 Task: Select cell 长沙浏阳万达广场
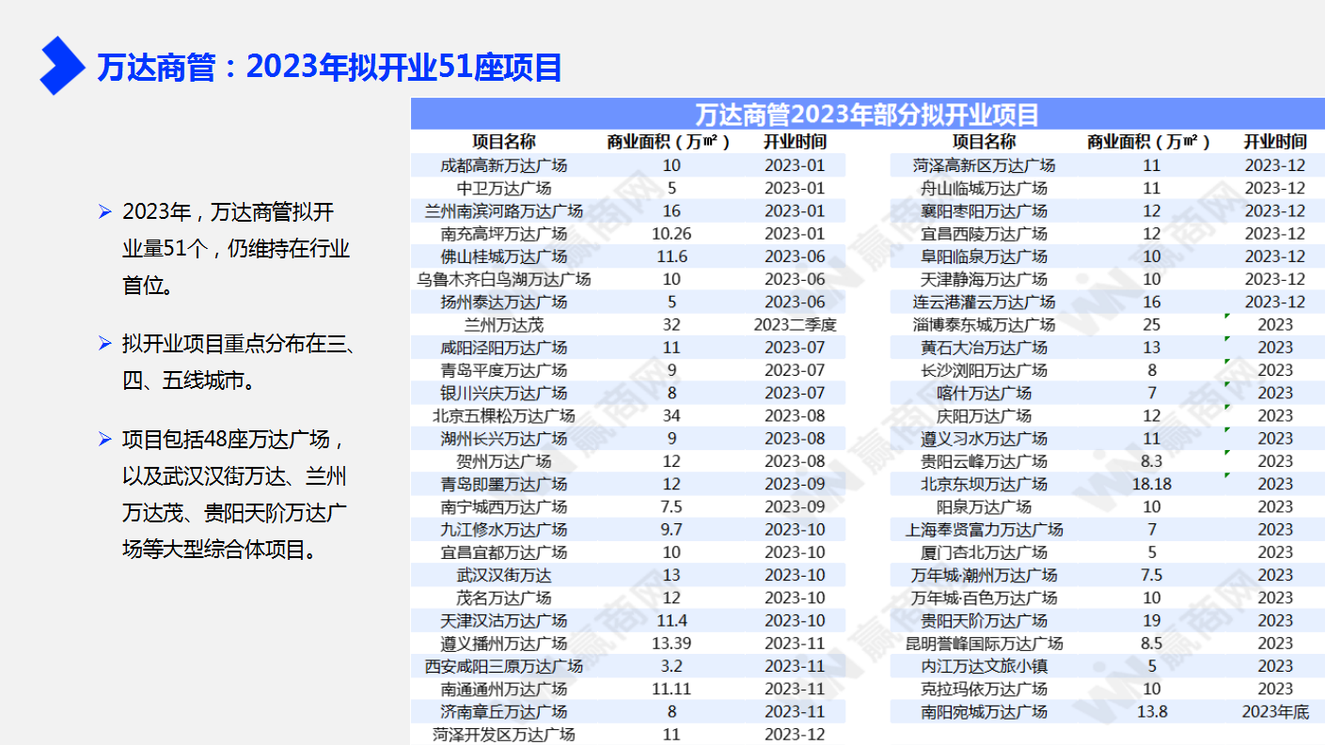[x=984, y=370]
